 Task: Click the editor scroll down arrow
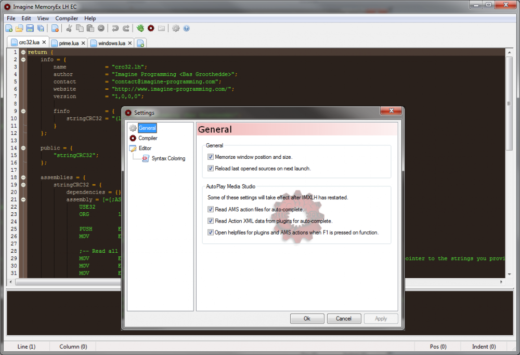(510, 274)
